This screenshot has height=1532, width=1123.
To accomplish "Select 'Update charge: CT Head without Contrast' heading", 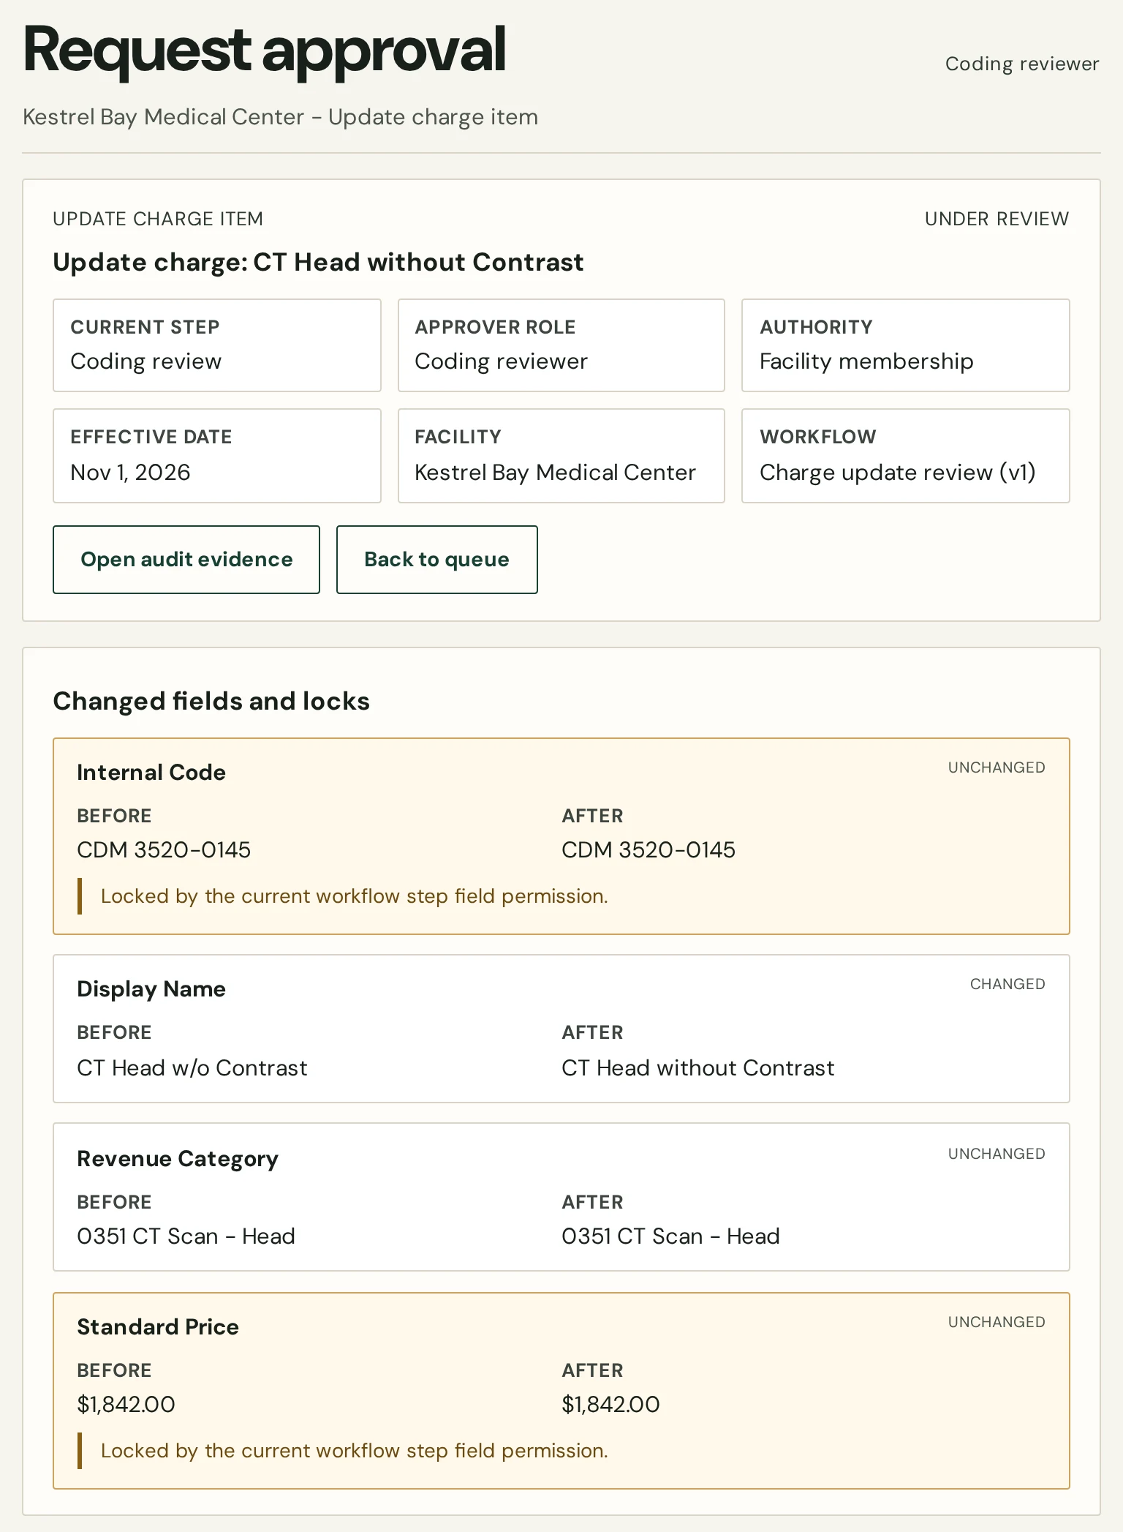I will coord(318,262).
